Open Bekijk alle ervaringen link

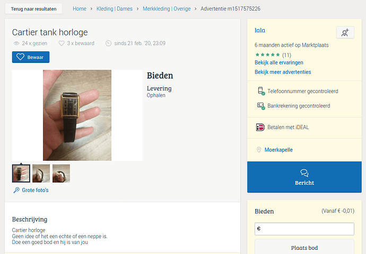(x=278, y=62)
